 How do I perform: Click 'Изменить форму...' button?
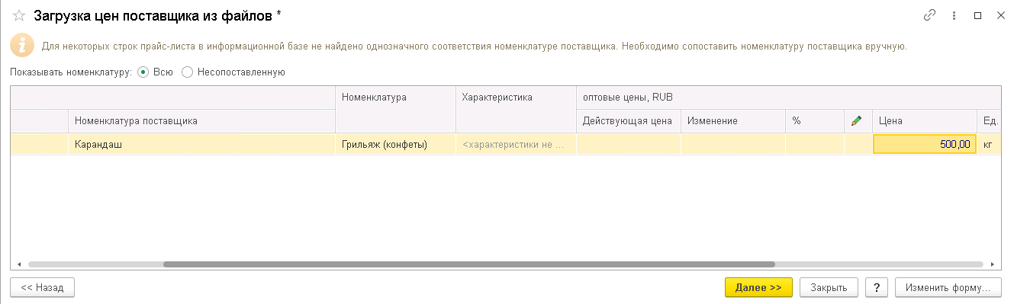[x=948, y=287]
